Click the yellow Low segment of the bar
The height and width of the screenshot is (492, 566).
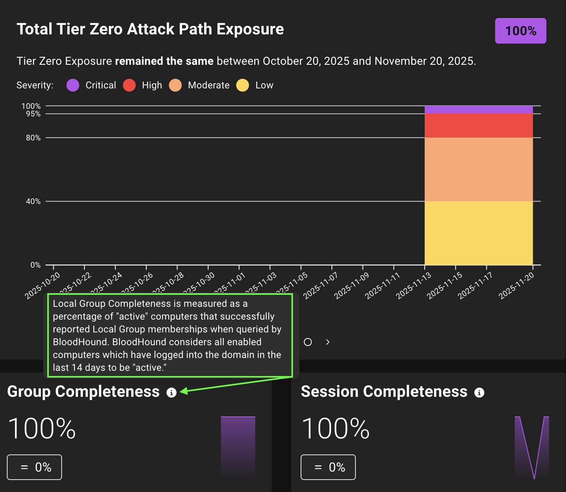click(479, 232)
